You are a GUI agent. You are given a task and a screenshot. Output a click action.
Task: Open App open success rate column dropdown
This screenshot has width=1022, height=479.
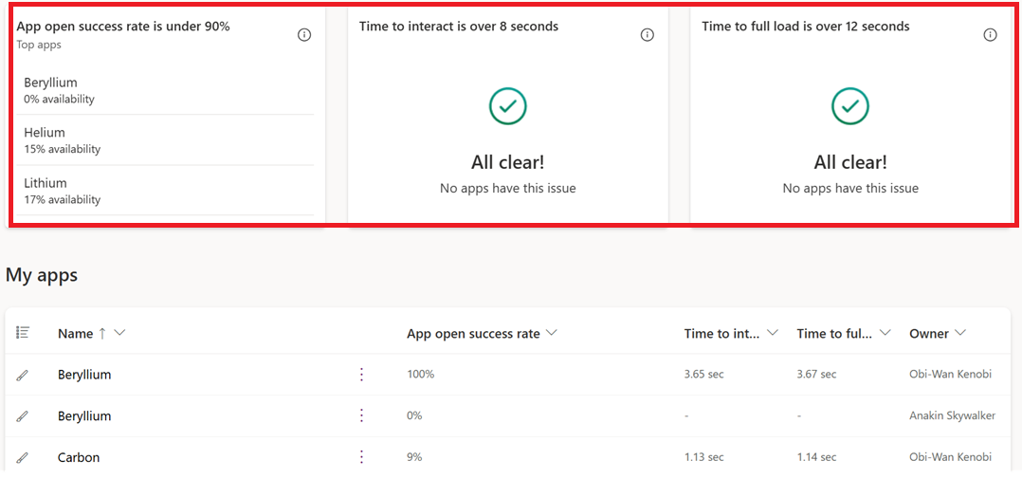[x=552, y=333]
